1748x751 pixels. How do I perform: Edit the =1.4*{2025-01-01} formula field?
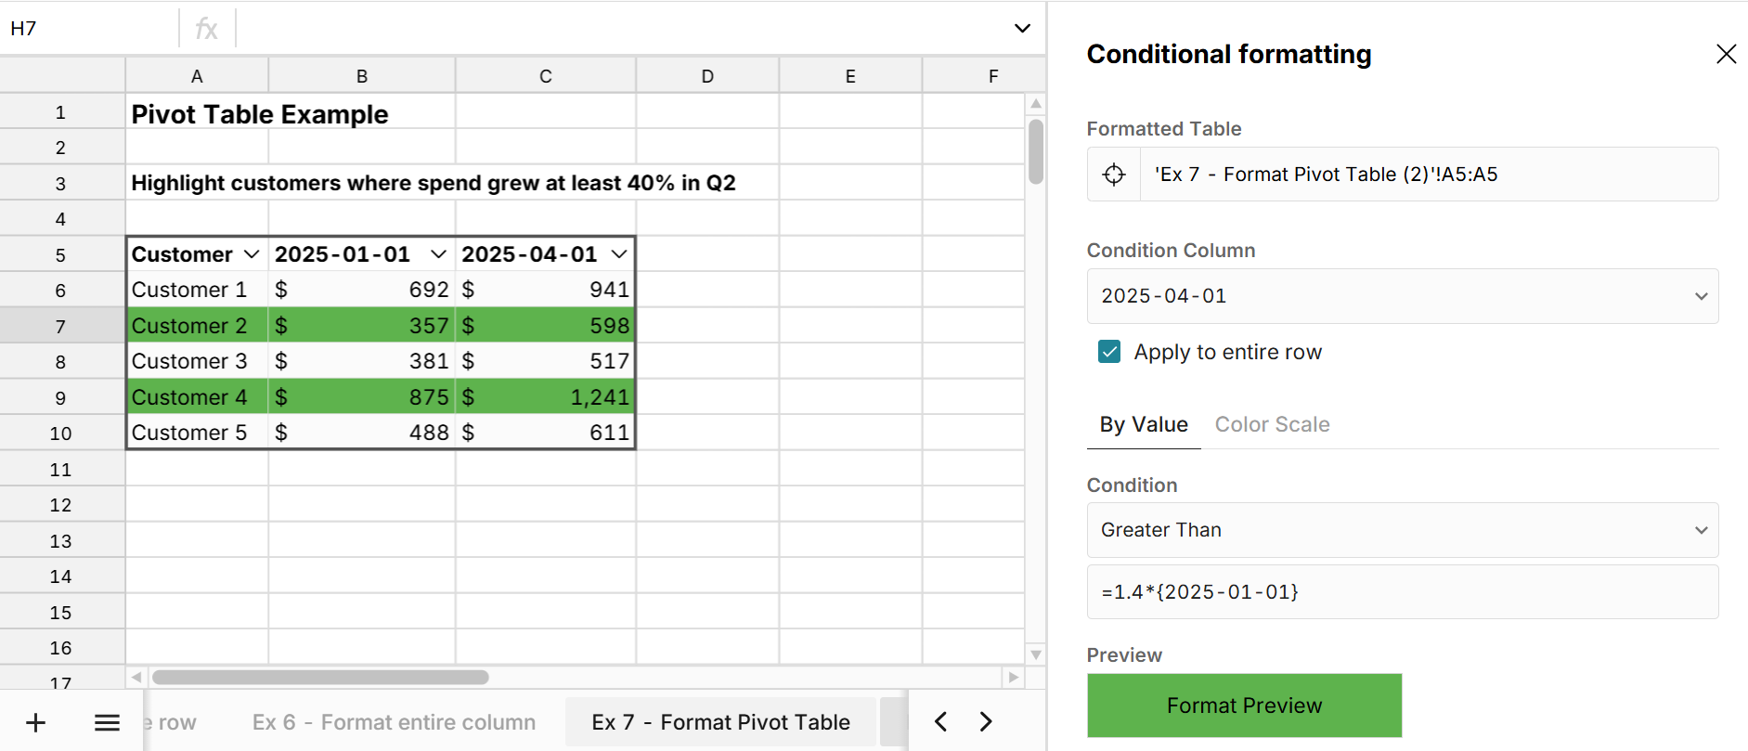pos(1402,592)
